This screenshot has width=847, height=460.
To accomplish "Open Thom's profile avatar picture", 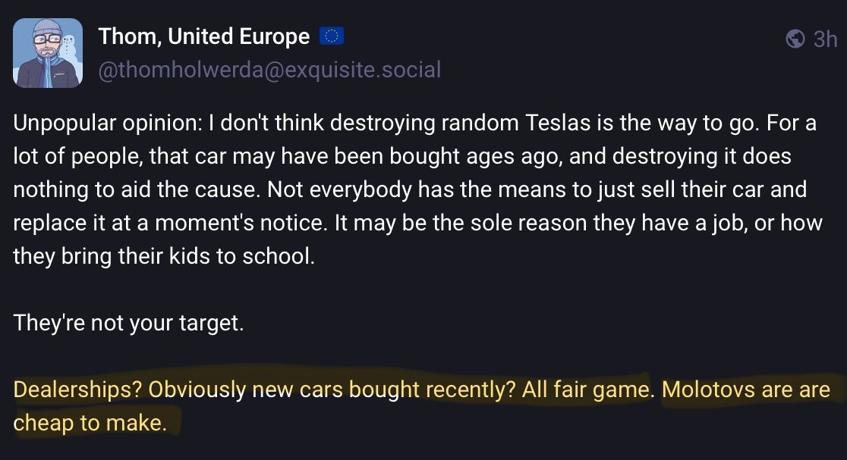I will (x=47, y=52).
